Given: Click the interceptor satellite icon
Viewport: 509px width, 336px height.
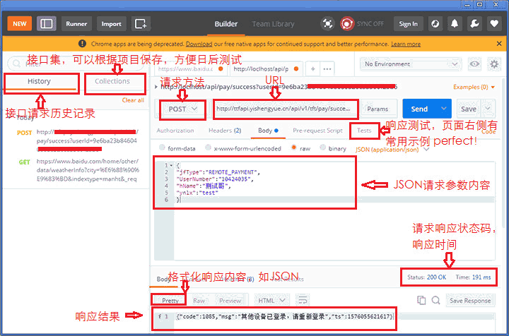Looking at the screenshot, I should pos(327,24).
